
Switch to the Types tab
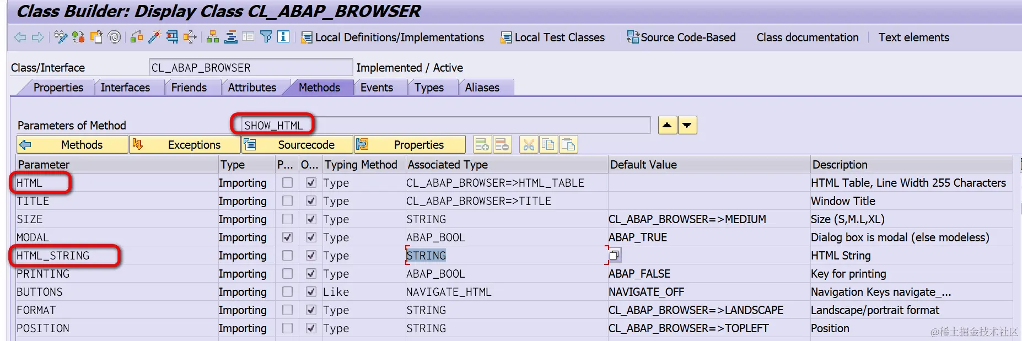429,87
